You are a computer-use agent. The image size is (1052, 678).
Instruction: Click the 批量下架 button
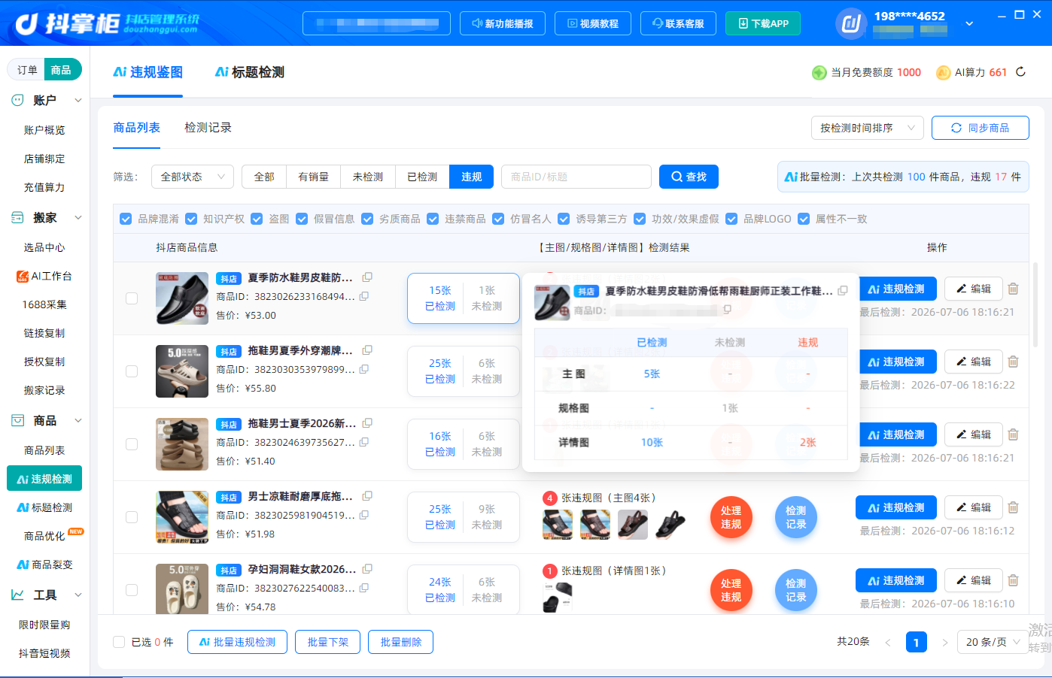327,642
